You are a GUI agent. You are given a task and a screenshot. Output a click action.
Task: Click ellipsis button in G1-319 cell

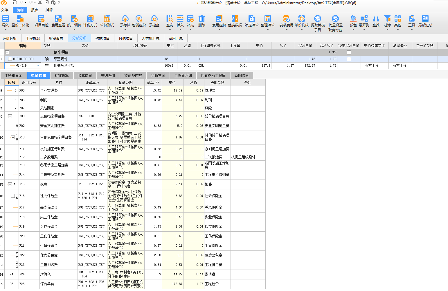pos(37,66)
